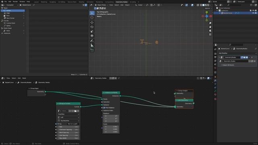This screenshot has width=258, height=145.
Task: Click the Blender logo in top bar
Action: [2, 2]
